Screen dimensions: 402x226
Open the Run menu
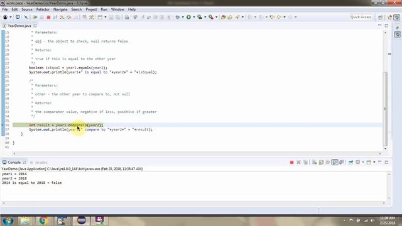click(104, 9)
